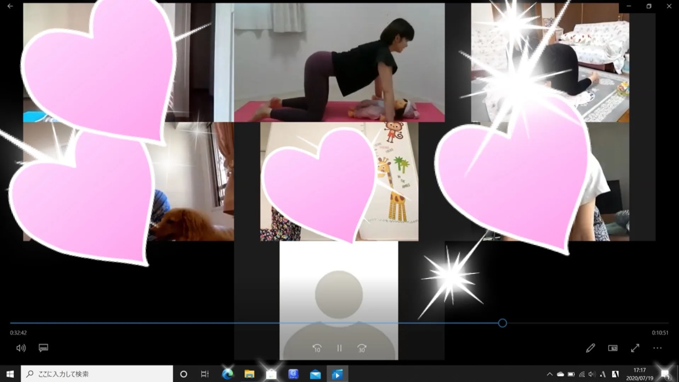Open the notification action center
Screen dimensions: 679x382
point(665,374)
